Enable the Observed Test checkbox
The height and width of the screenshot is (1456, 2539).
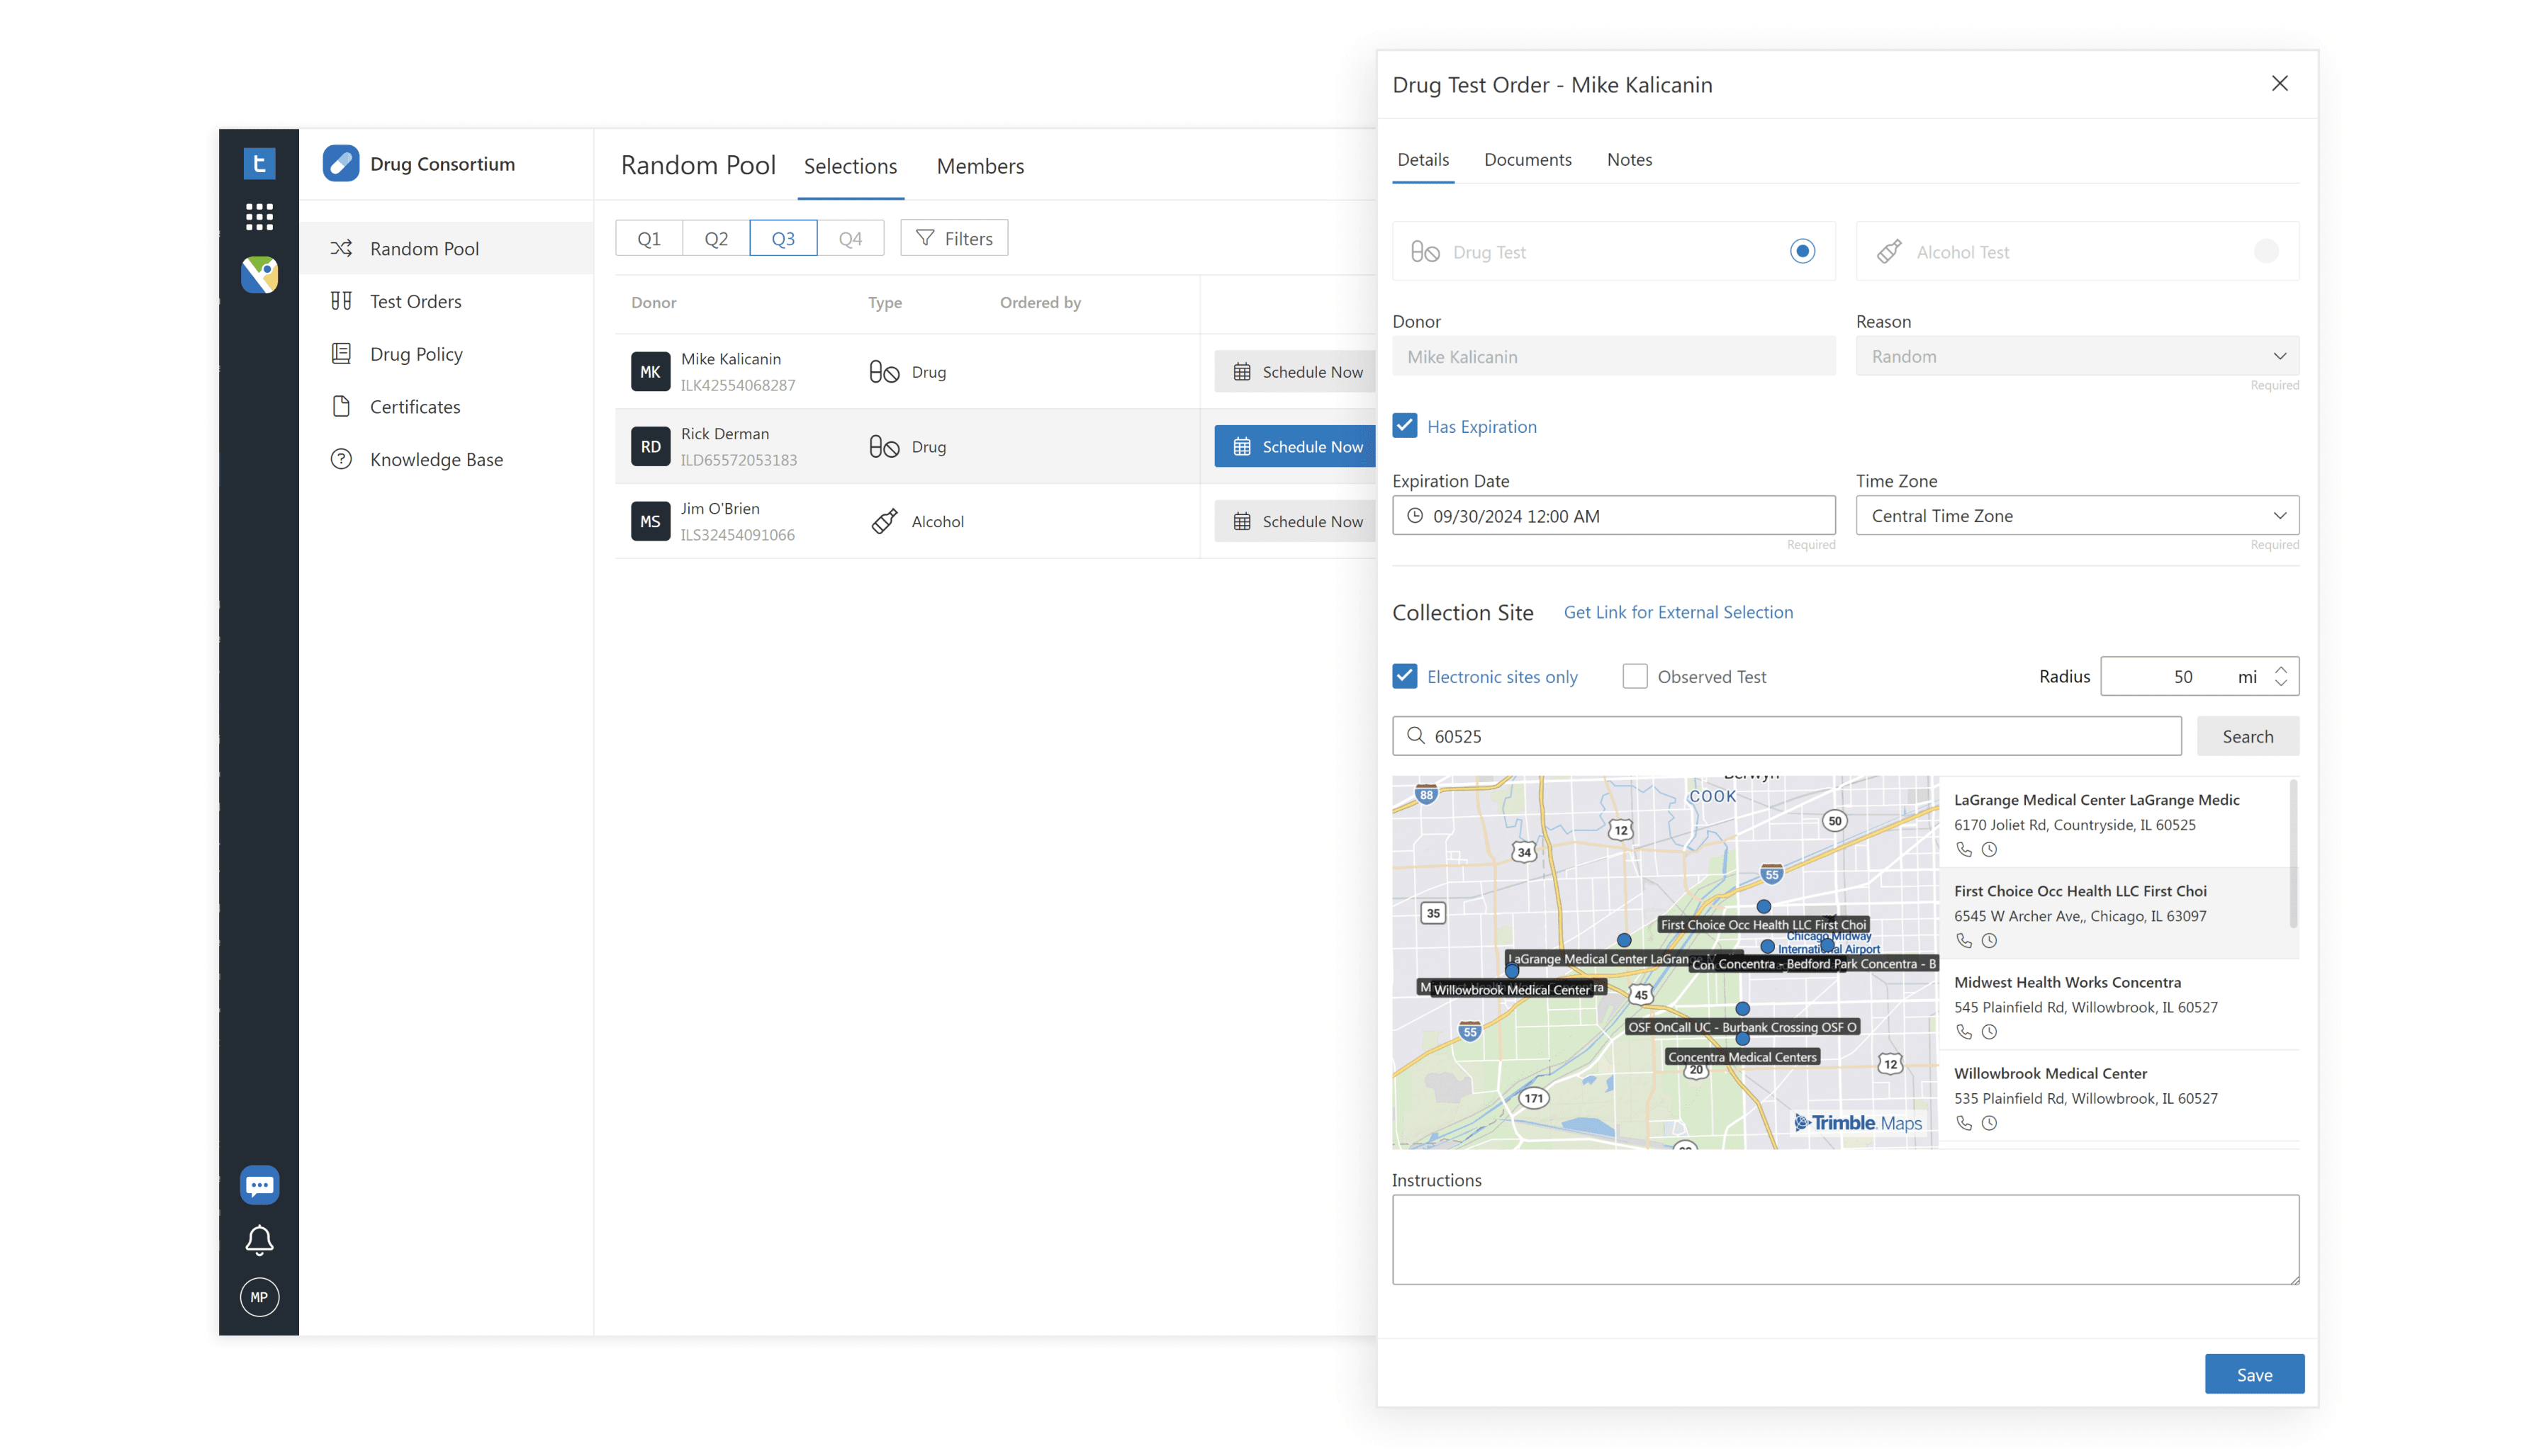(1635, 677)
